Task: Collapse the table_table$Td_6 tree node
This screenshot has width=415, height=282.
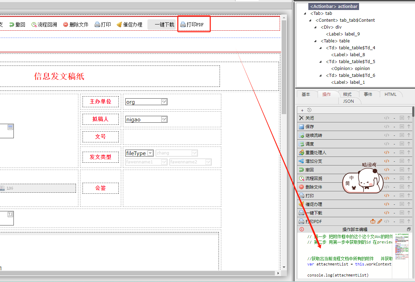Action: 321,75
